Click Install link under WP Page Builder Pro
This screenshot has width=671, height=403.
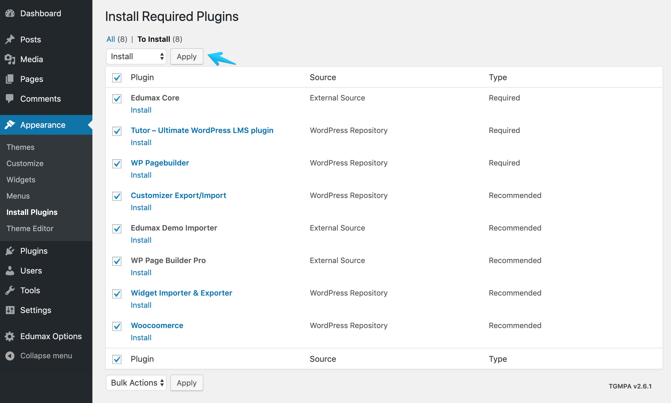point(141,273)
